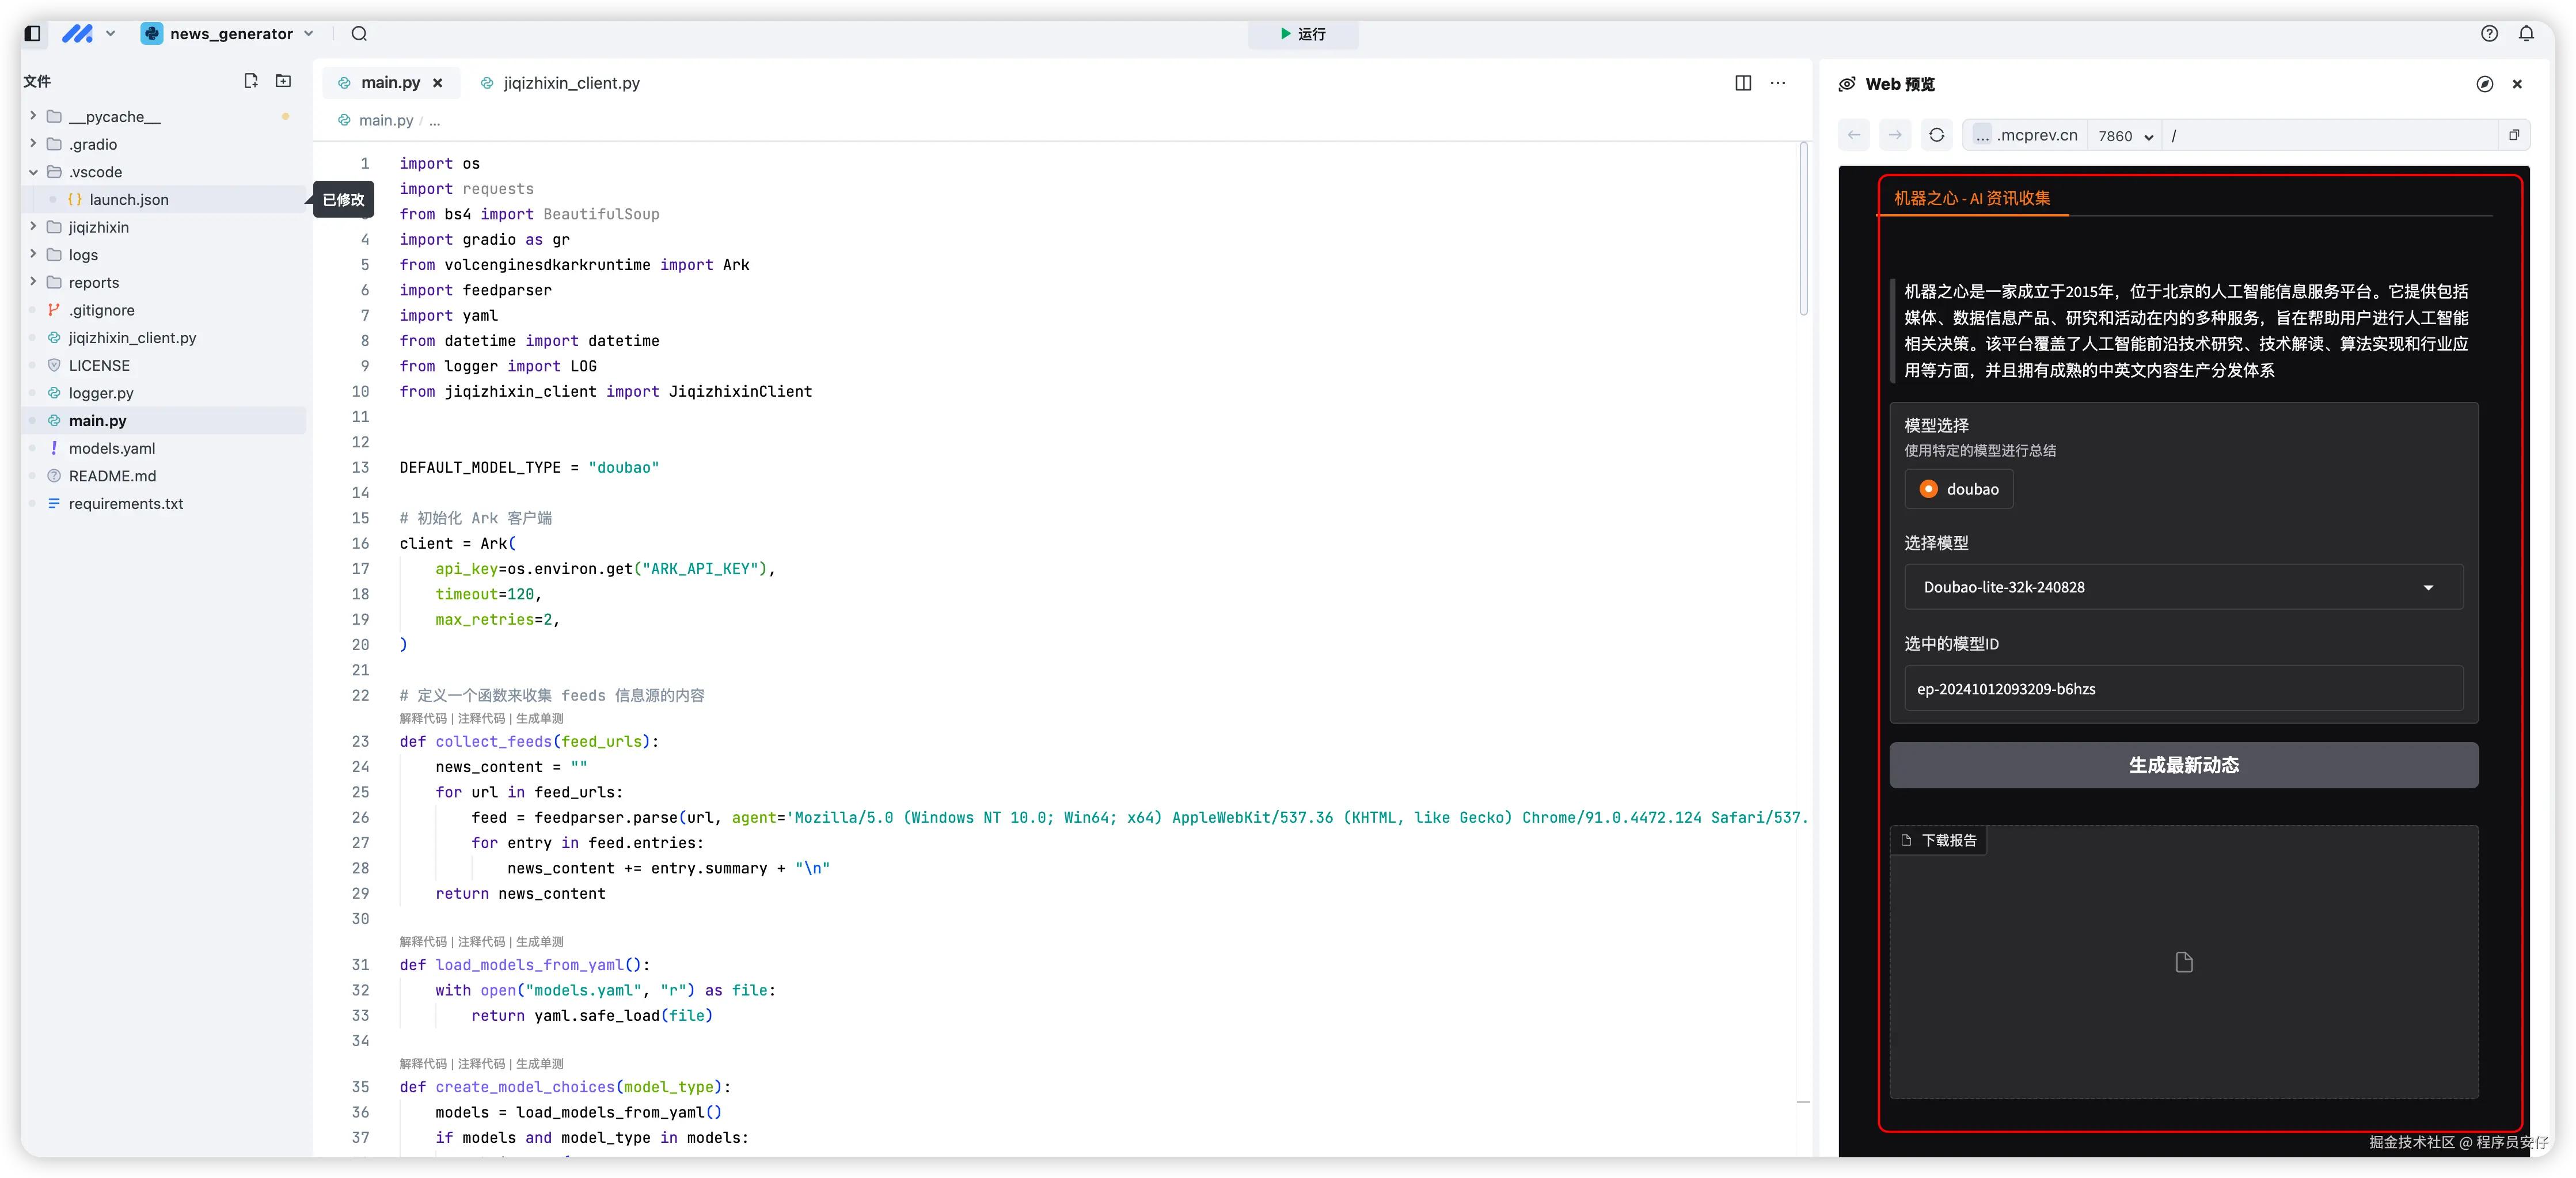Select the doubao radio option

click(x=1929, y=489)
